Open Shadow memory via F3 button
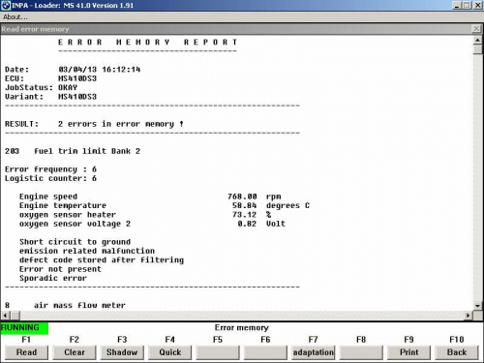Image resolution: width=484 pixels, height=363 pixels. (122, 352)
